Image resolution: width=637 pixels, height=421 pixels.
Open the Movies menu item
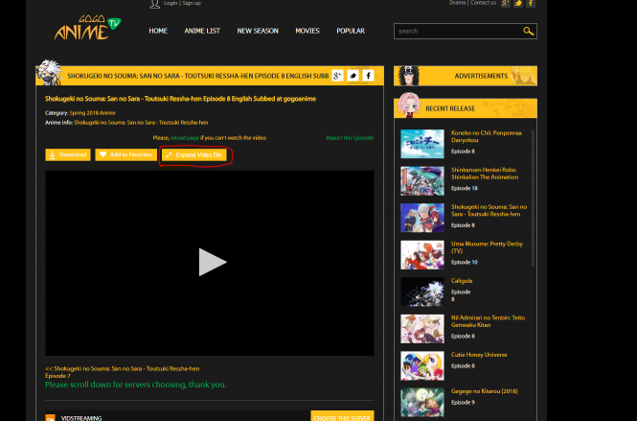(x=307, y=31)
